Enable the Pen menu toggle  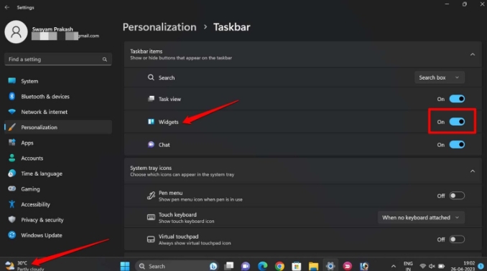point(457,196)
